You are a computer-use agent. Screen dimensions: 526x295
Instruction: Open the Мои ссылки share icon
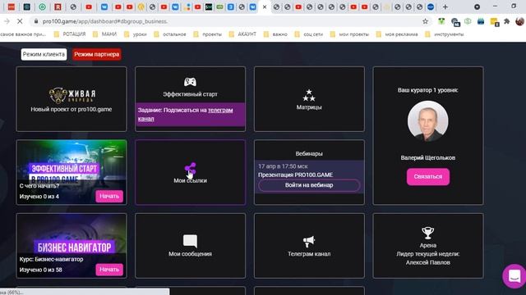coord(190,169)
